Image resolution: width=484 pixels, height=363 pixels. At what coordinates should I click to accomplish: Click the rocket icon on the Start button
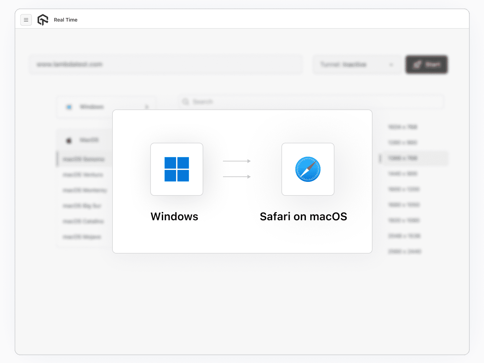pos(418,65)
